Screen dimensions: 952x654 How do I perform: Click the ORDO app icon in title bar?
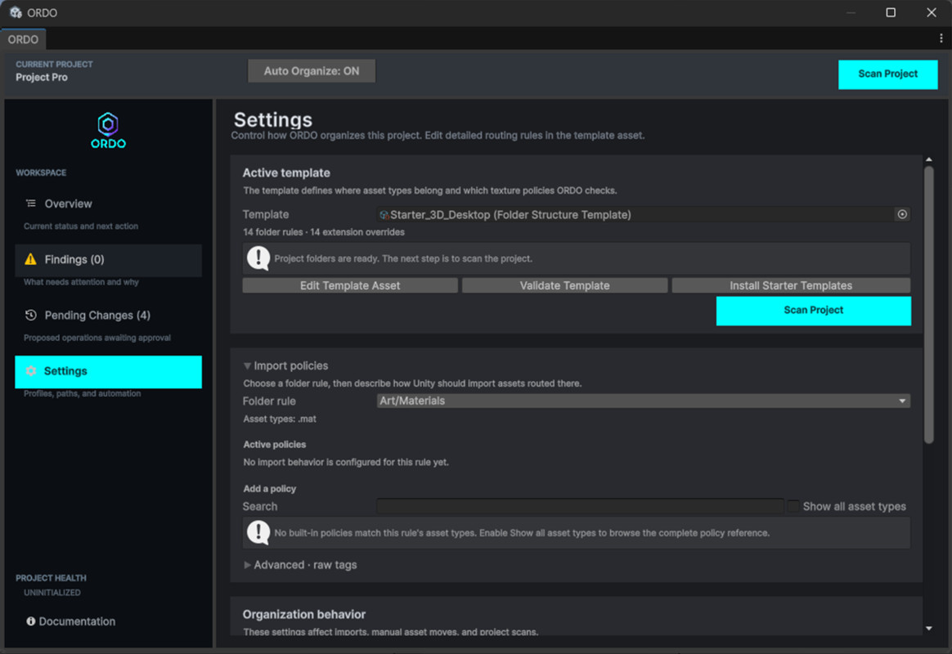tap(16, 12)
